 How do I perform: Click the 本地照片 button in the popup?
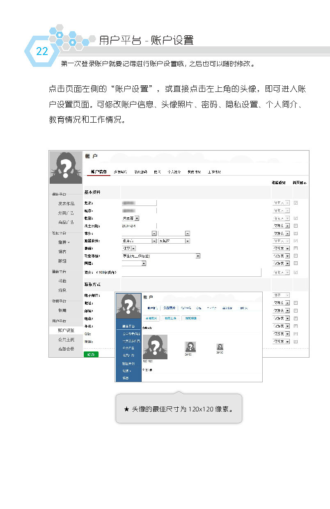151,318
